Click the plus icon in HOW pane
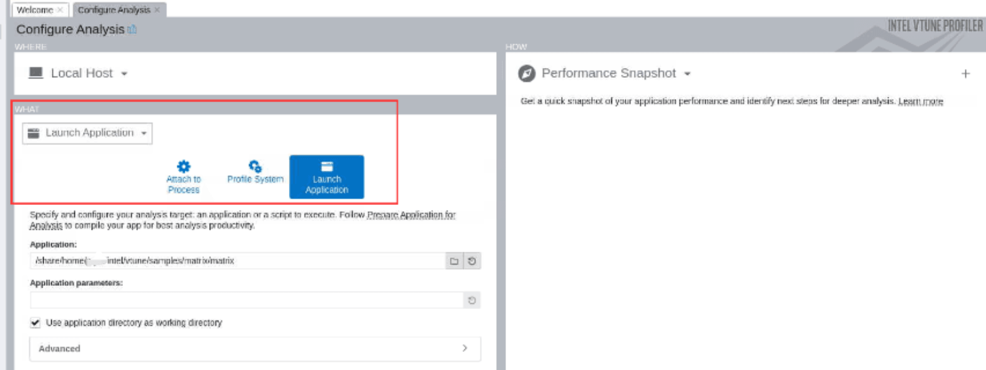The height and width of the screenshot is (370, 986). 965,74
